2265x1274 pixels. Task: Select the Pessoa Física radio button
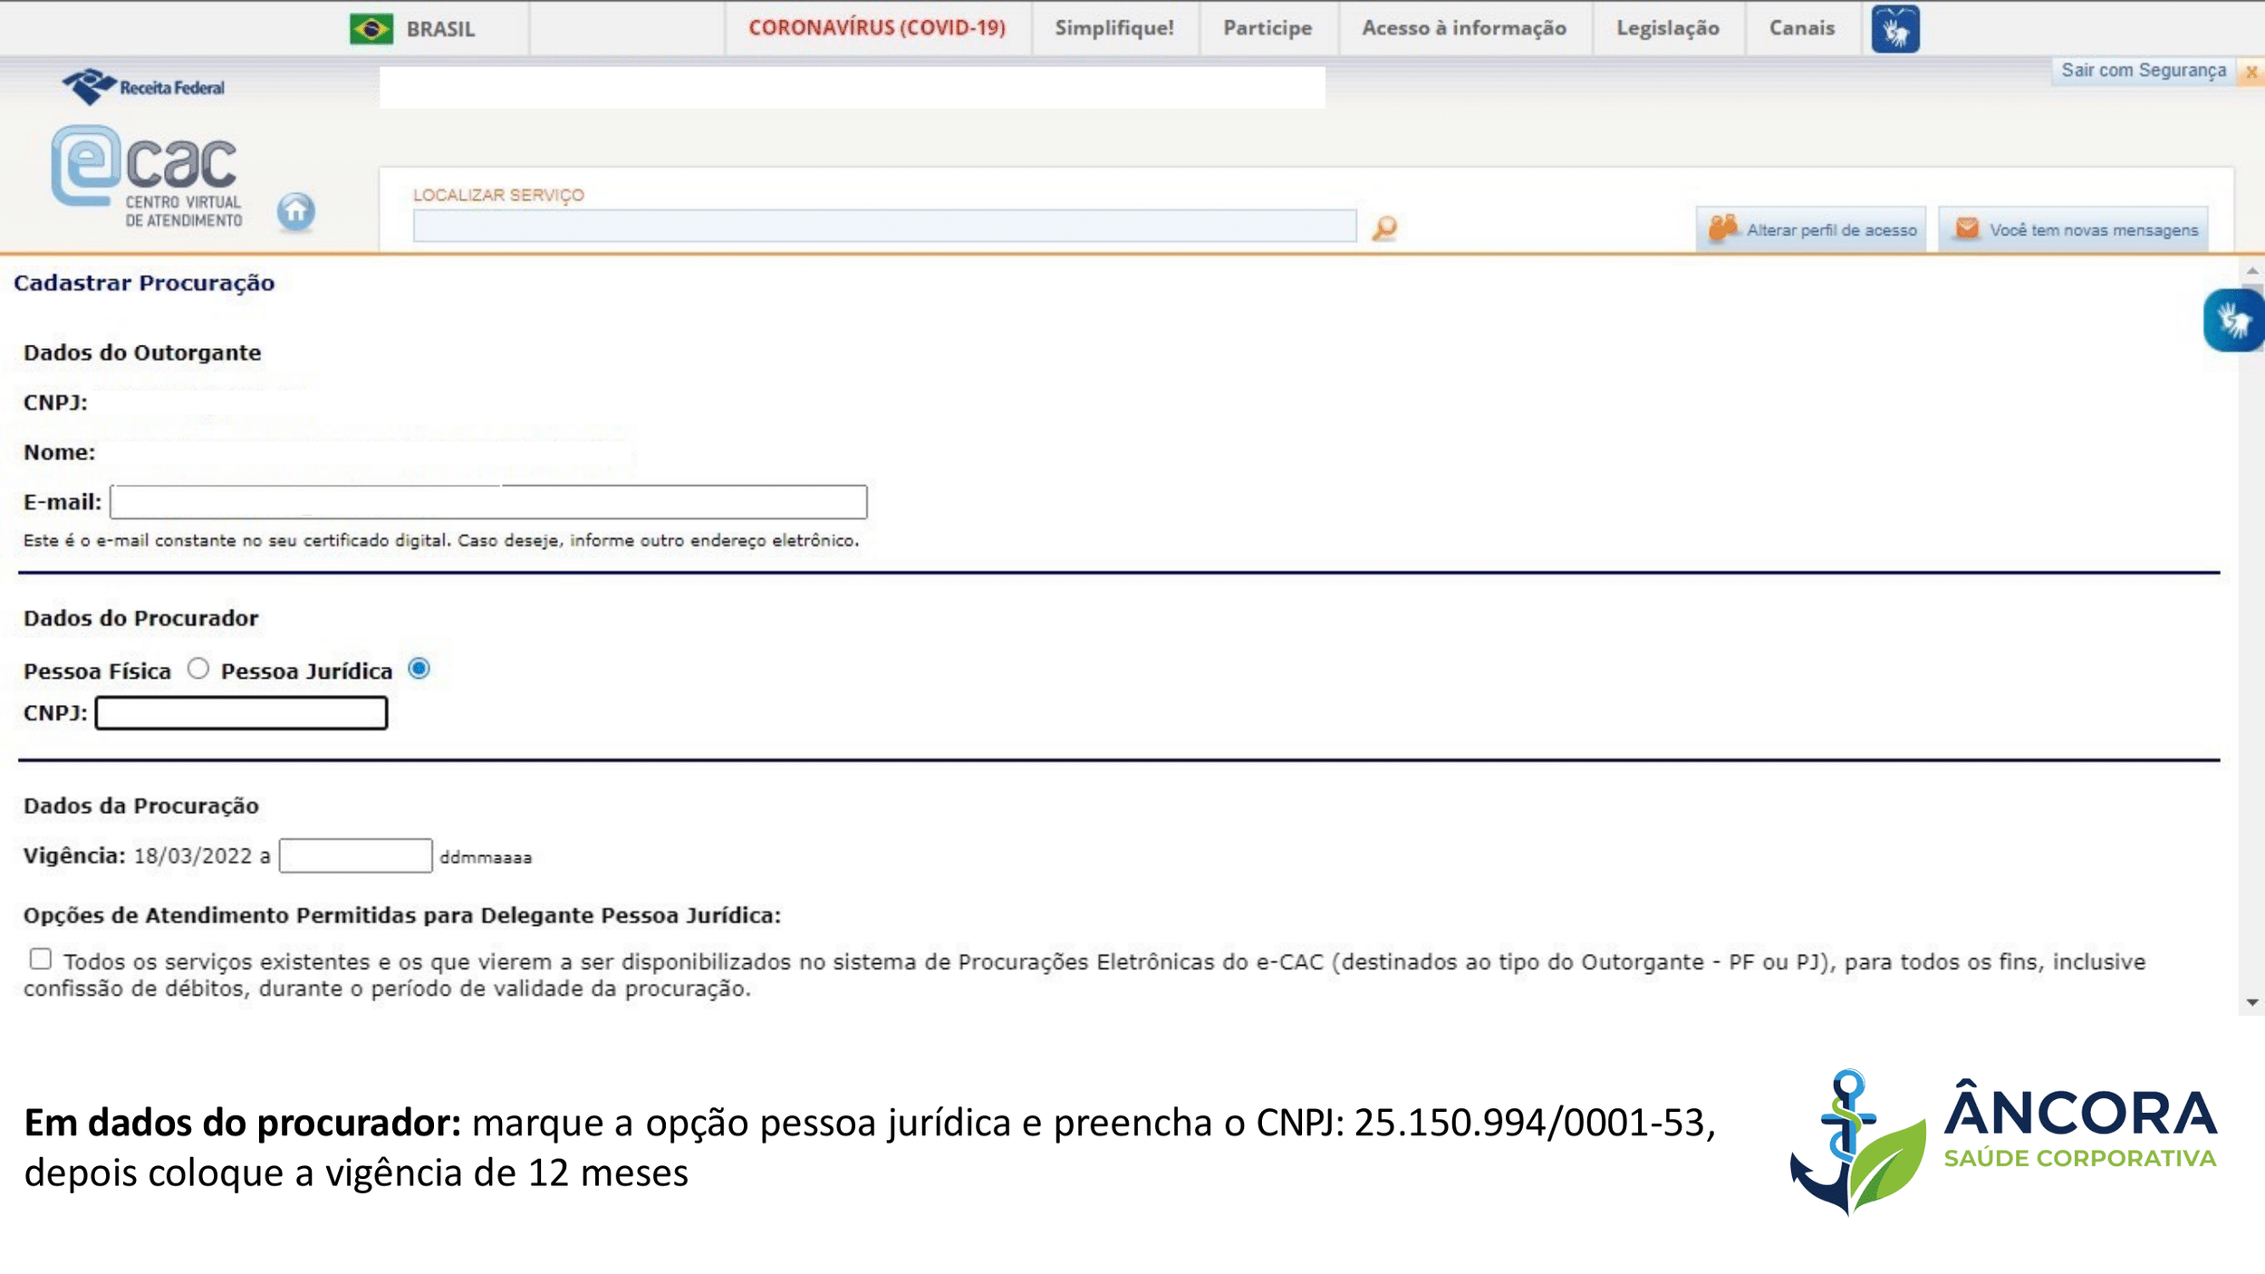pos(198,669)
